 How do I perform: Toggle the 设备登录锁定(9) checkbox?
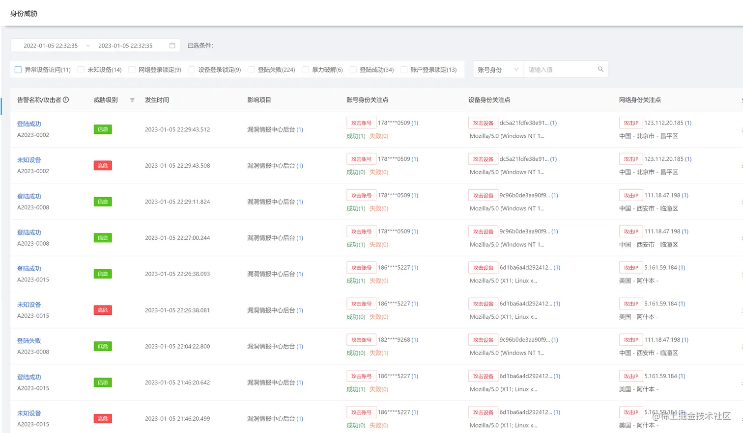tap(192, 70)
